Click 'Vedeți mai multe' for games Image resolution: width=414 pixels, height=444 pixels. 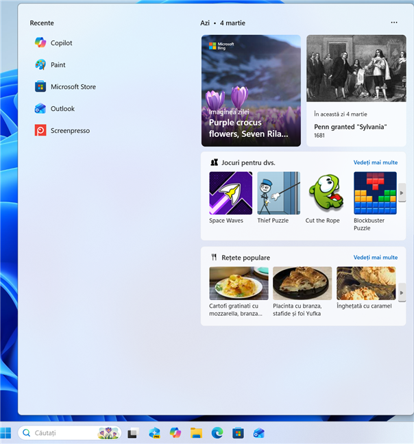pyautogui.click(x=375, y=162)
